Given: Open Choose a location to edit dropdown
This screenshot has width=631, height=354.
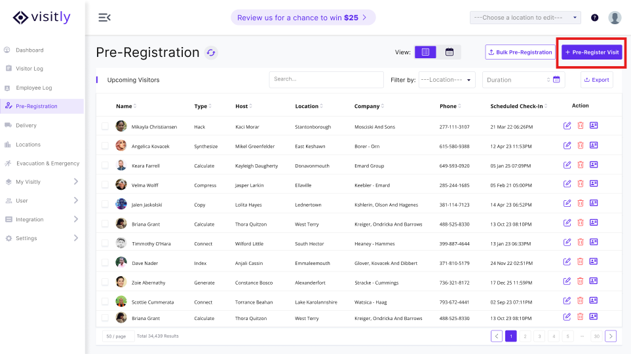Looking at the screenshot, I should coord(525,18).
